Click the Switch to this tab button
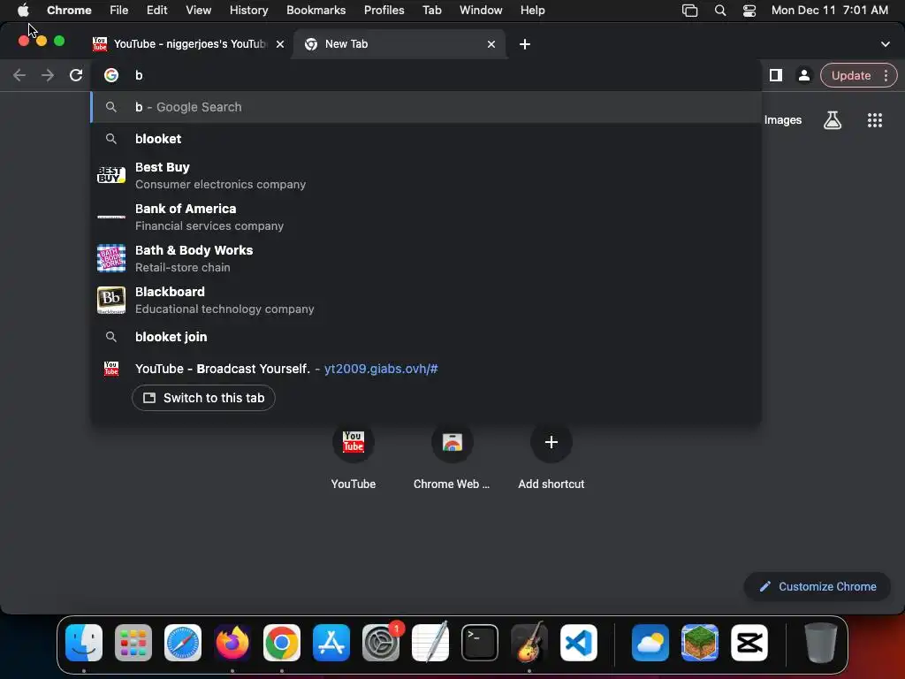 click(x=203, y=398)
